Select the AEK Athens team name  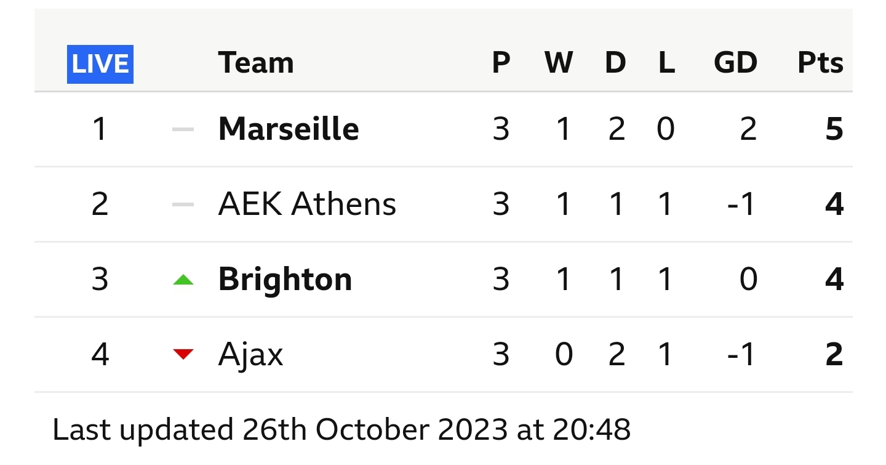[307, 204]
